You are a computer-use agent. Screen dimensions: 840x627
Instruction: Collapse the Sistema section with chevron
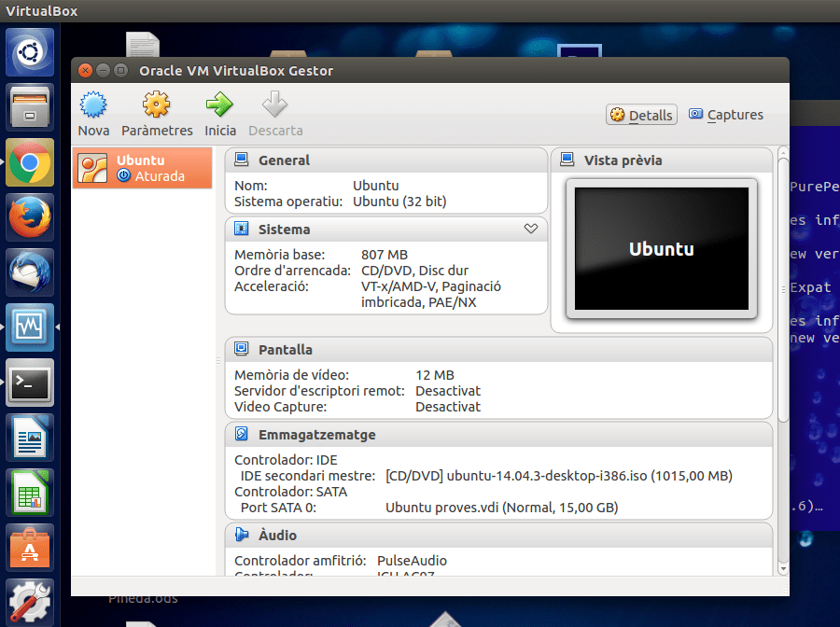point(531,229)
